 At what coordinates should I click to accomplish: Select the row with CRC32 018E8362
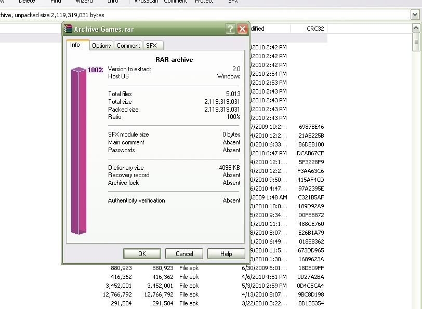288,241
